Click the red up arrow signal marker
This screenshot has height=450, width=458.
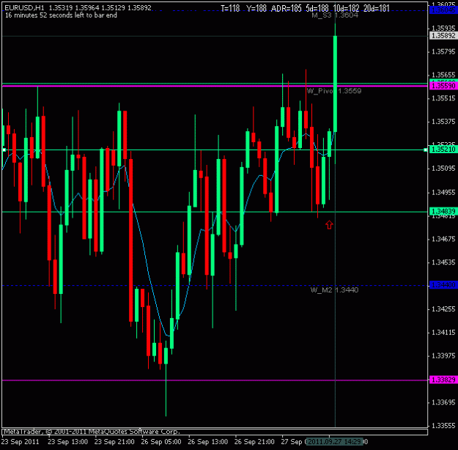coord(329,225)
